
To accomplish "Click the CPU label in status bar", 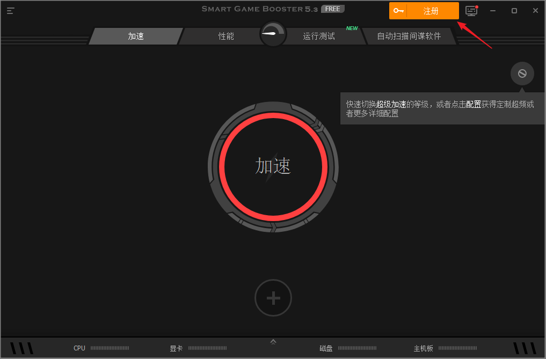I will pyautogui.click(x=79, y=348).
